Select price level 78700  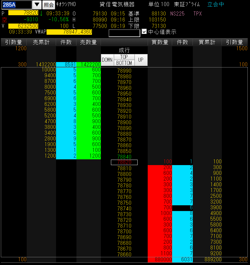click(124, 231)
